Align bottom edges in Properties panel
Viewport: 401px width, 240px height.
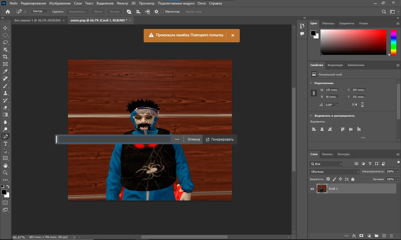[359, 129]
